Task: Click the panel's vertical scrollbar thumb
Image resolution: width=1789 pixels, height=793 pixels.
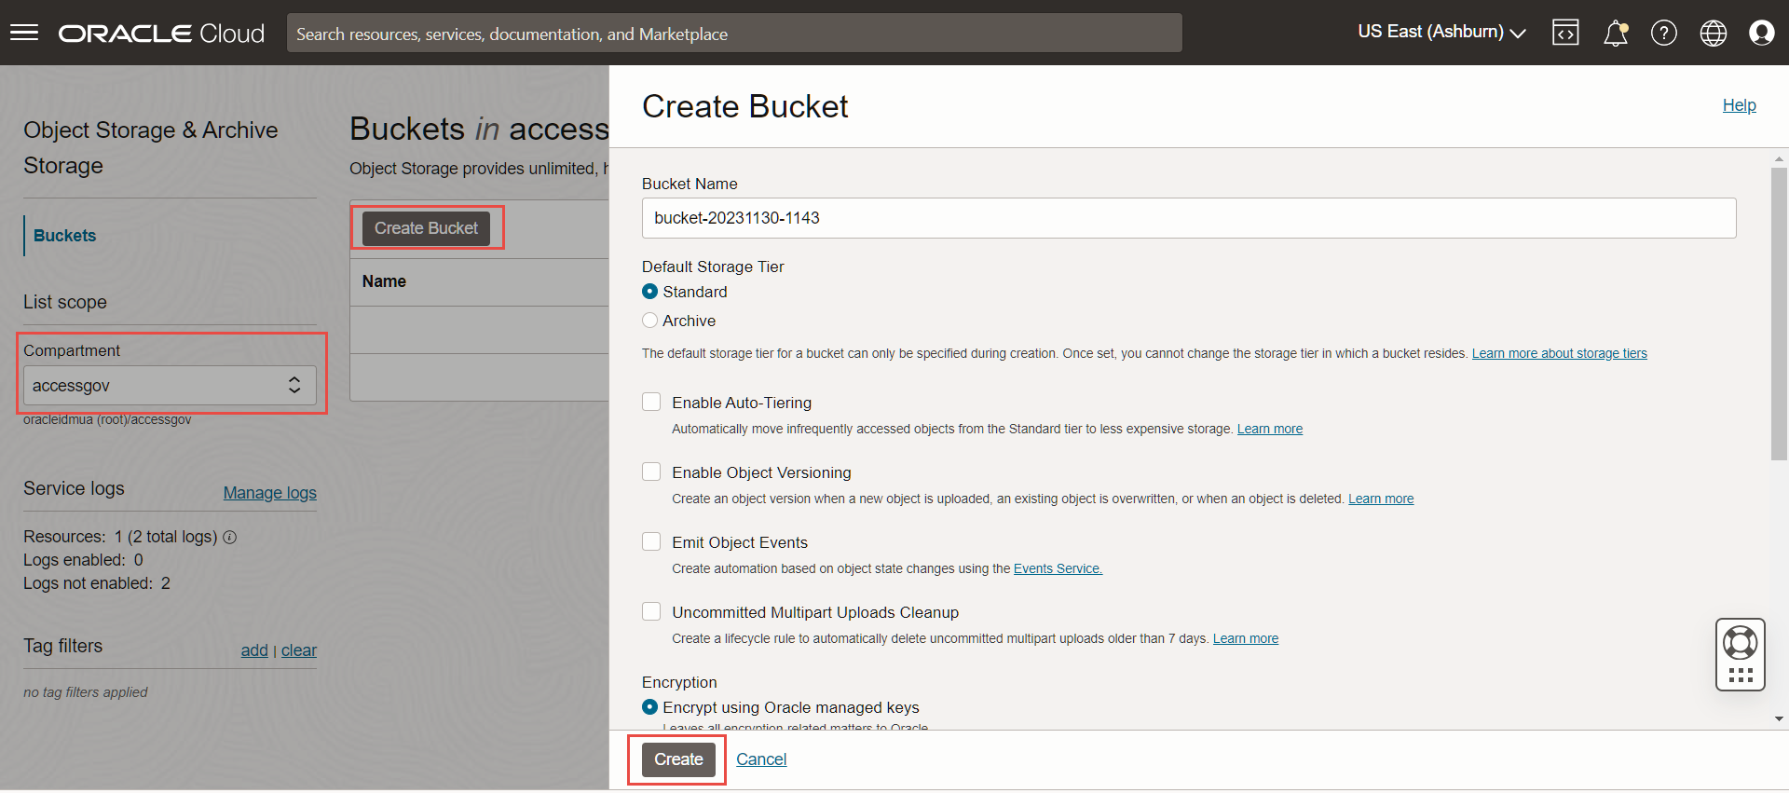Action: click(x=1779, y=315)
